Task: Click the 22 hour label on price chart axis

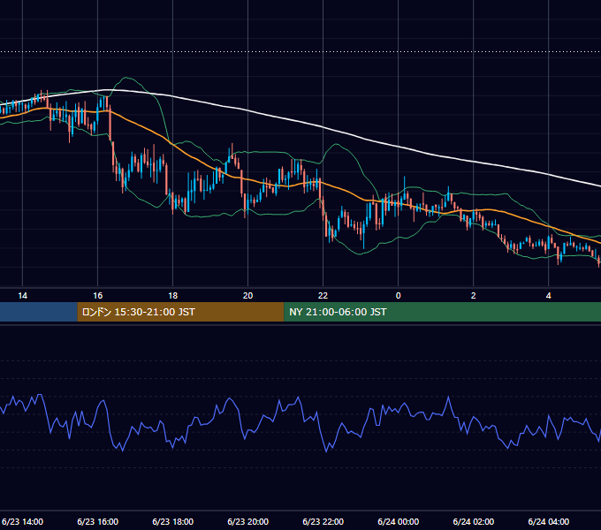Action: pyautogui.click(x=323, y=296)
